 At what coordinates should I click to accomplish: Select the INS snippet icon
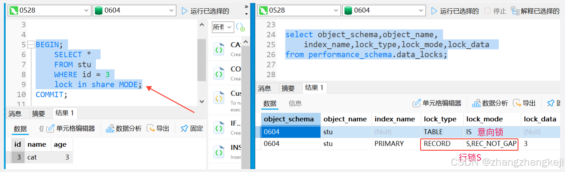click(219, 151)
